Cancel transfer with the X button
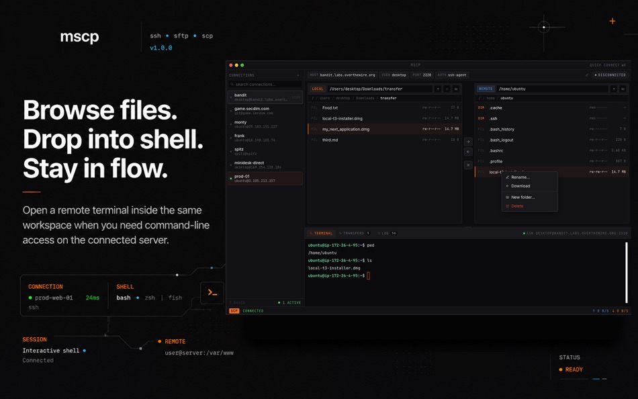 [468, 165]
